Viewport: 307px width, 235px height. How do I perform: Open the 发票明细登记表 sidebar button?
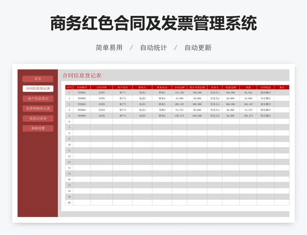(38, 108)
